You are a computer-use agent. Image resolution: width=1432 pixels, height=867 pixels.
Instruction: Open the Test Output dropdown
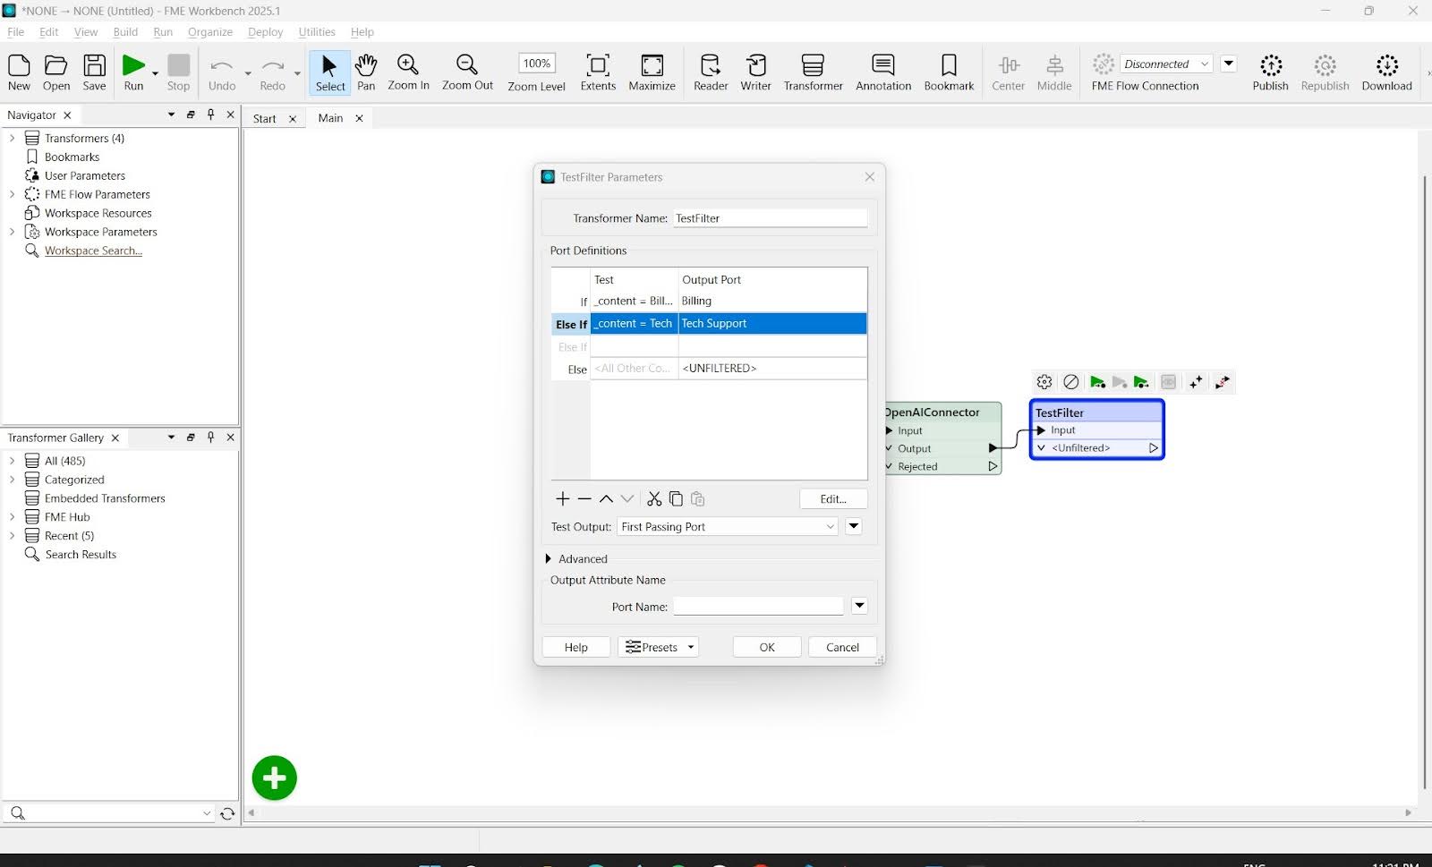pos(728,527)
